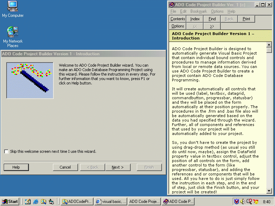
Task: Click the help window's book title icon
Action: pos(172,5)
